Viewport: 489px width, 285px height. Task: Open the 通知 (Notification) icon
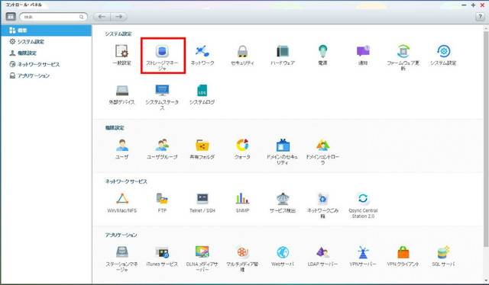pyautogui.click(x=363, y=51)
